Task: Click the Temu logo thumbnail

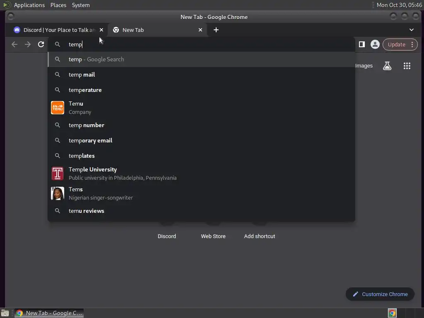Action: [58, 108]
